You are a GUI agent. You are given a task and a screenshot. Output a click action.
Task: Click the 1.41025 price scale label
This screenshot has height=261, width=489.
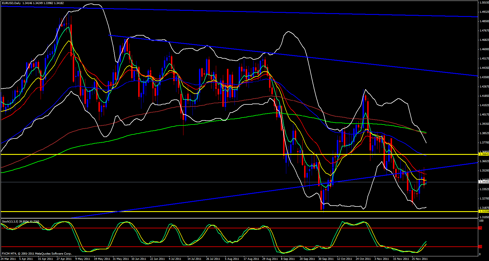(484, 105)
